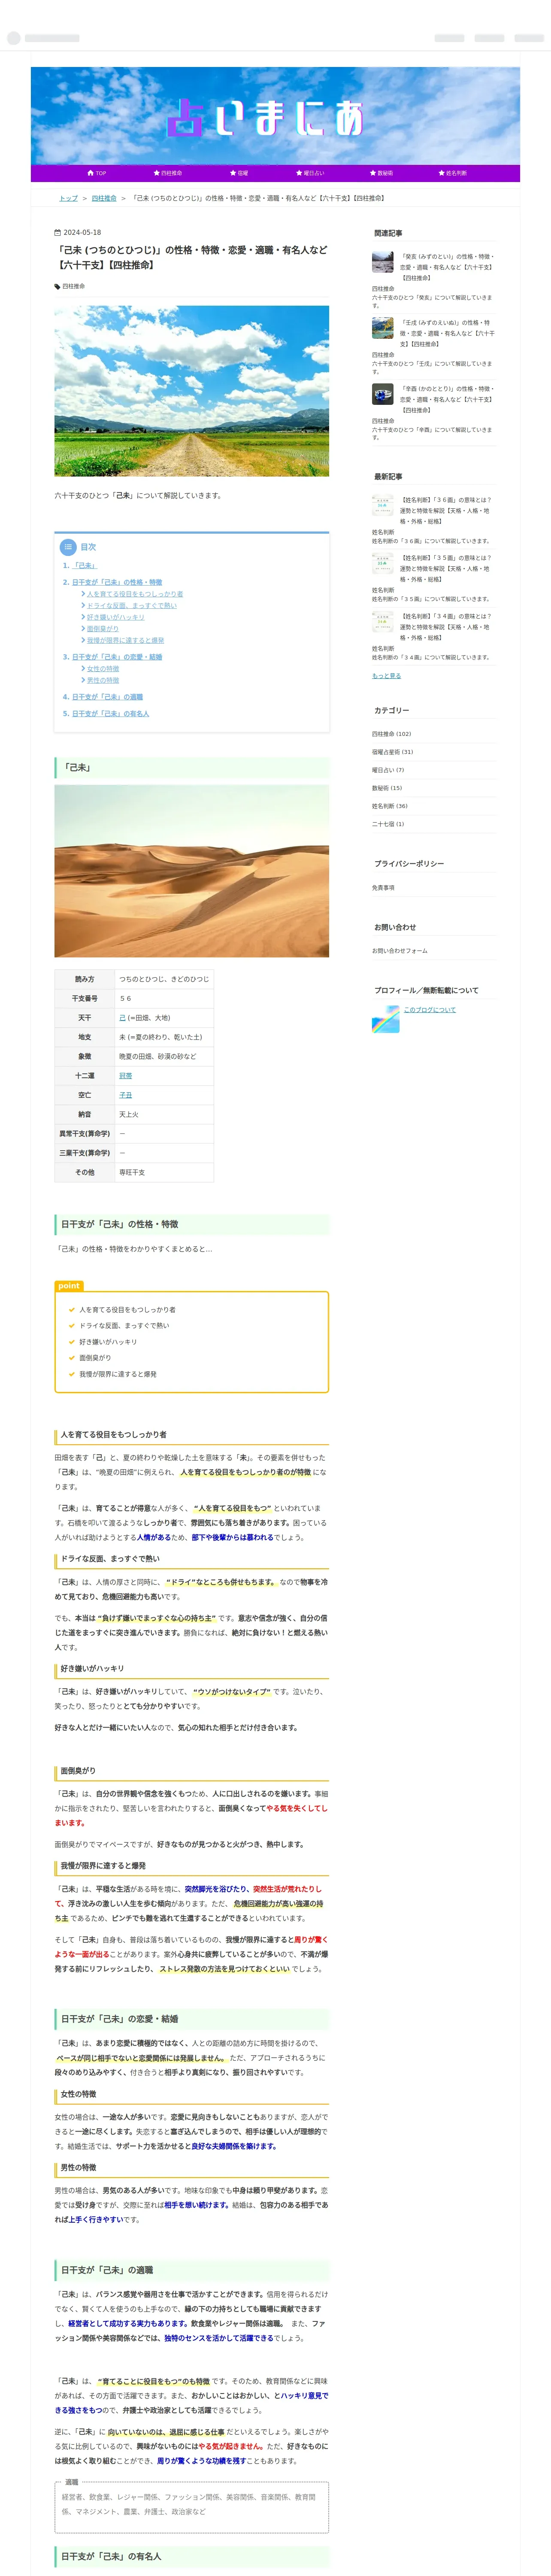
Task: Open category 四柱推命 (102)
Action: pos(391,734)
